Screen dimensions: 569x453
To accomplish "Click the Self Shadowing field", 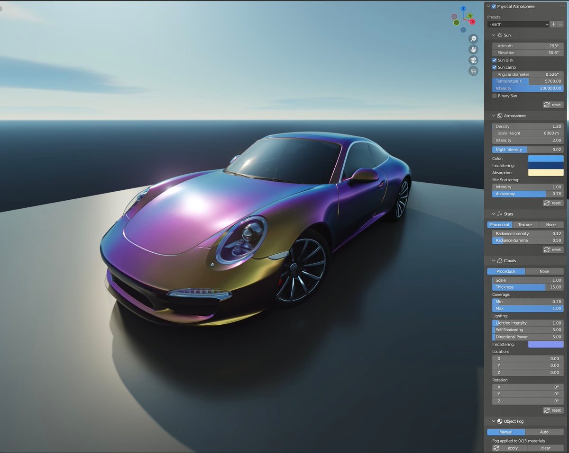I will [x=528, y=330].
